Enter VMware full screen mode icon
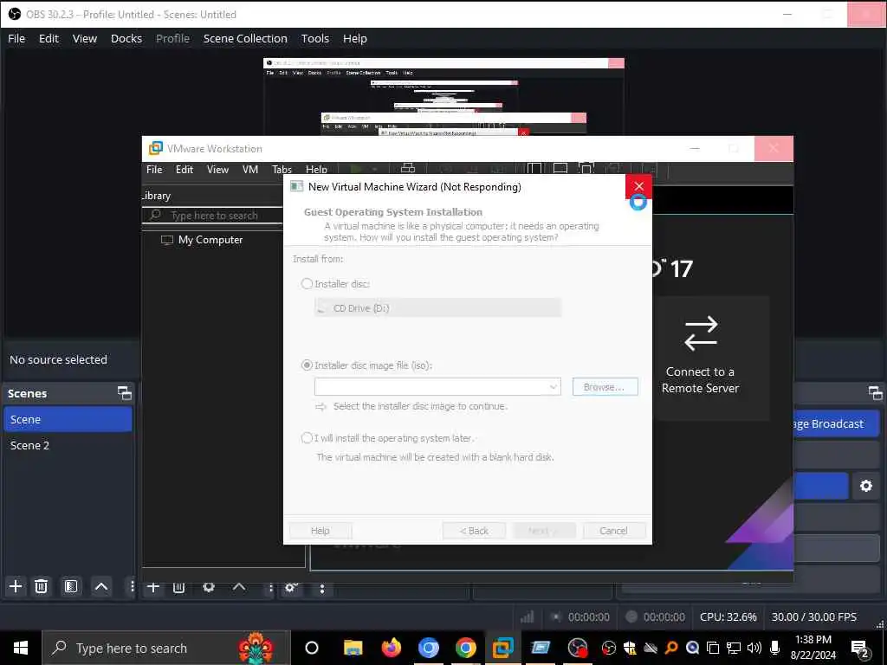Image resolution: width=887 pixels, height=665 pixels. [586, 169]
